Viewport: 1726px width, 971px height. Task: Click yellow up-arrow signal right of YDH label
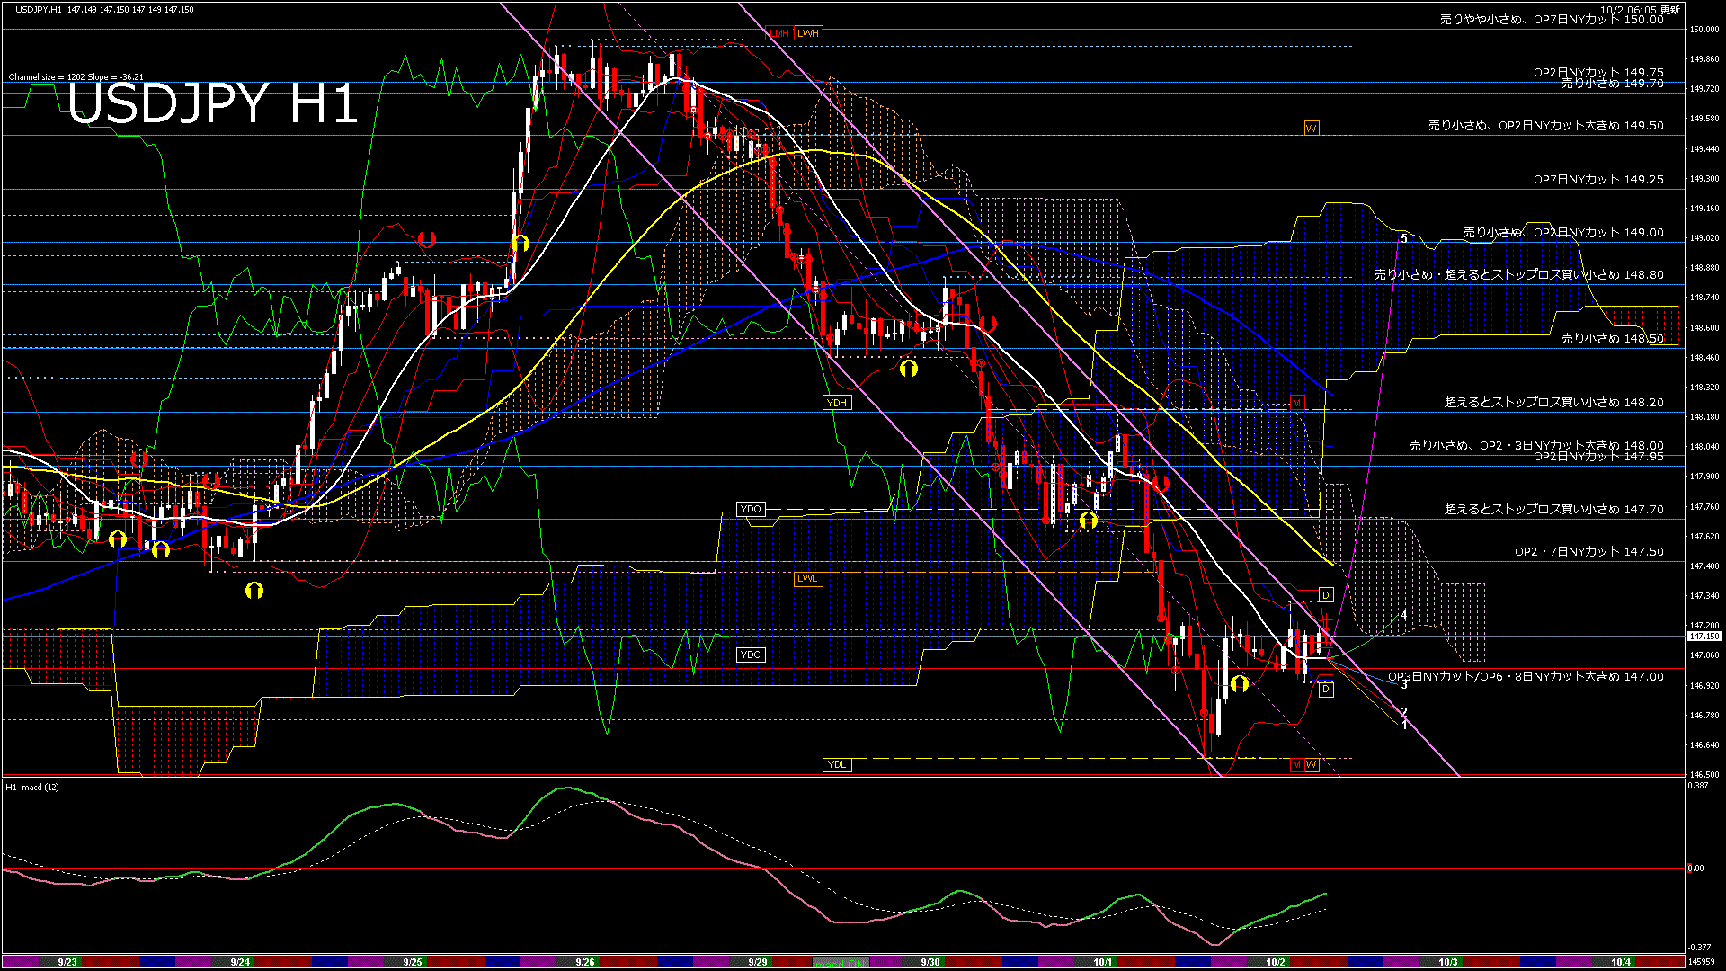coord(908,368)
